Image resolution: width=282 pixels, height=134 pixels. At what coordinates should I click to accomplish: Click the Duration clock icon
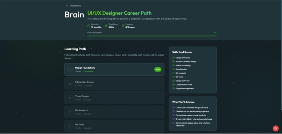89,26
